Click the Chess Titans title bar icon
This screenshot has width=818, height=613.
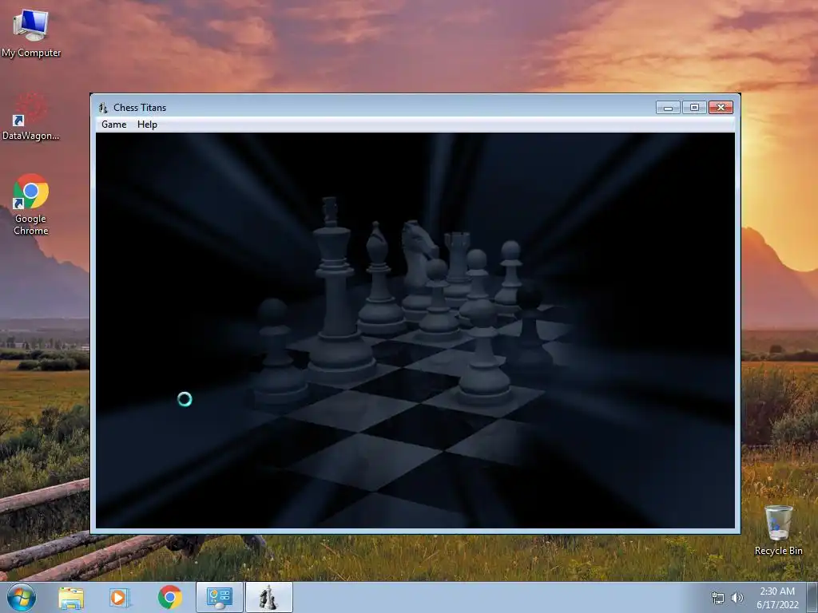click(x=103, y=108)
